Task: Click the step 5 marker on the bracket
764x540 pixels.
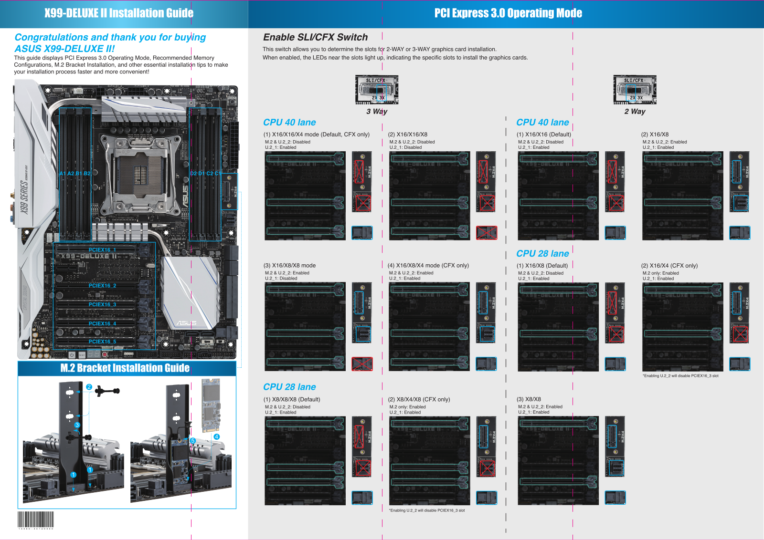Action: pyautogui.click(x=193, y=440)
